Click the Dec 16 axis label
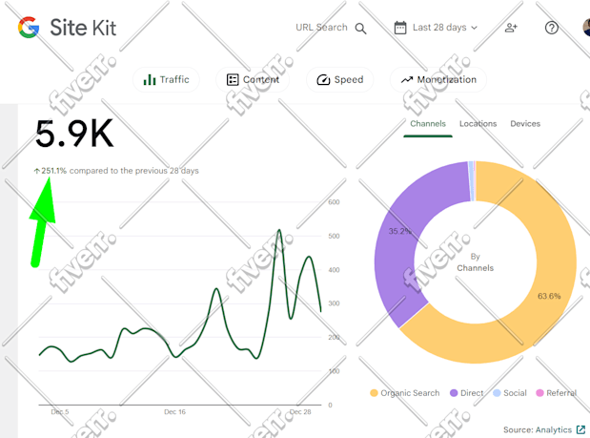 tap(174, 411)
